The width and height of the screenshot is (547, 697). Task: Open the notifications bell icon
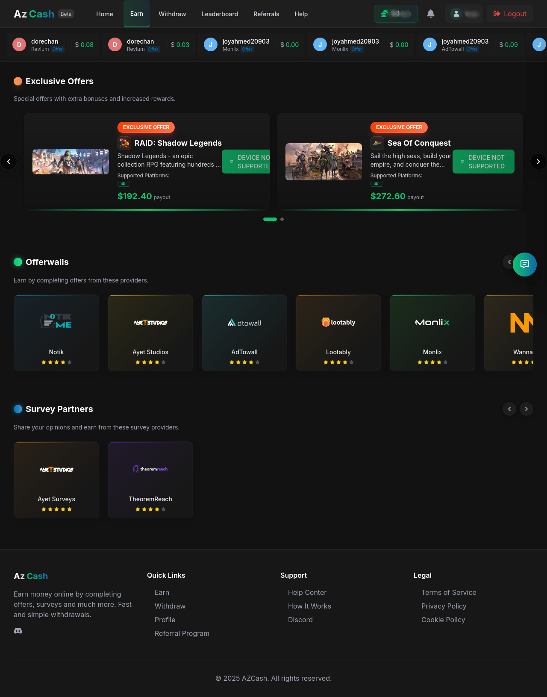click(431, 14)
